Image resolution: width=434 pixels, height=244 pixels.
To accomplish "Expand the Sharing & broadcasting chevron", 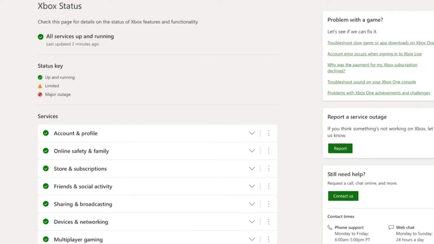I will click(x=252, y=204).
